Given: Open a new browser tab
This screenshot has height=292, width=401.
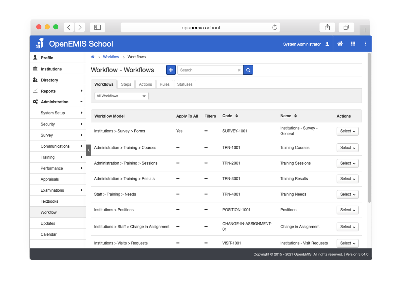Looking at the screenshot, I should pos(365,30).
